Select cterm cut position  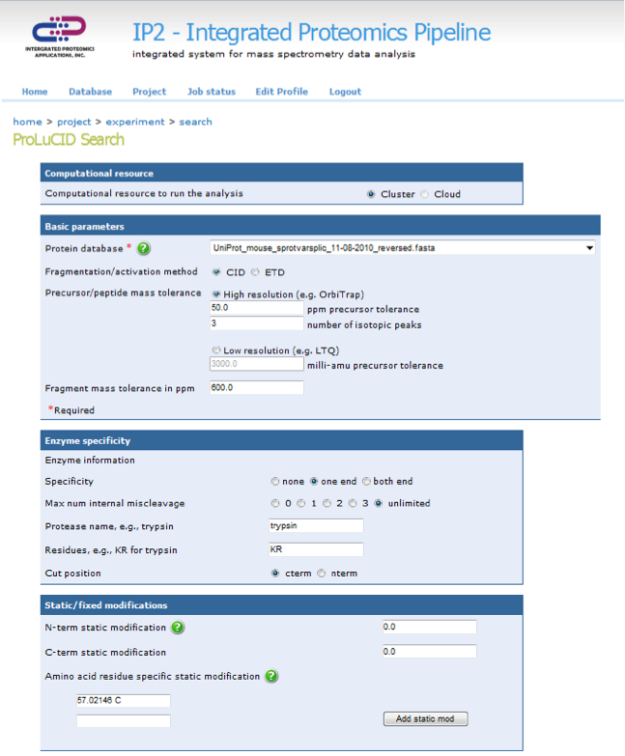[x=275, y=574]
